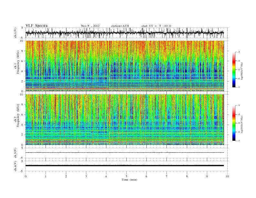Screen dimensions: 256x198
Task: Click the ch.3(V) axis label
Action: (16, 153)
